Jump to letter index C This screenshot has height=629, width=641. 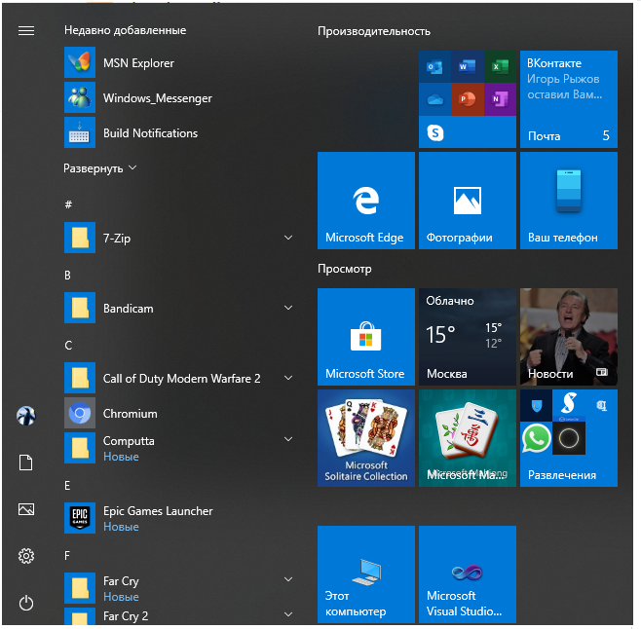tap(68, 346)
